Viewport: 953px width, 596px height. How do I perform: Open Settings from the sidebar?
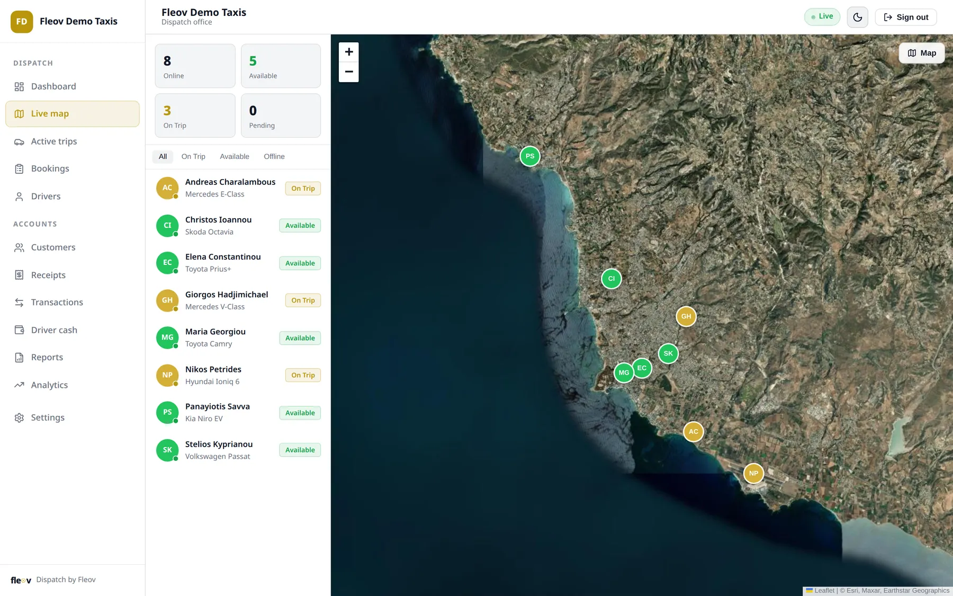73,417
